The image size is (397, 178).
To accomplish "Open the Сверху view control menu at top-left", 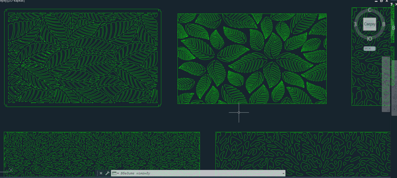I will 4,1.
